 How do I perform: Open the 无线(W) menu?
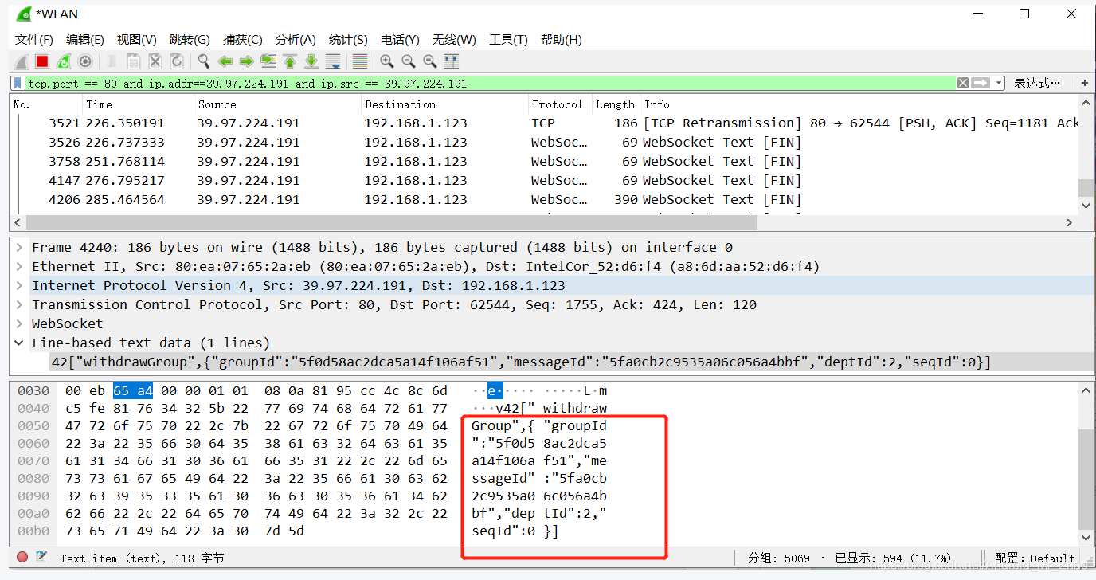454,40
